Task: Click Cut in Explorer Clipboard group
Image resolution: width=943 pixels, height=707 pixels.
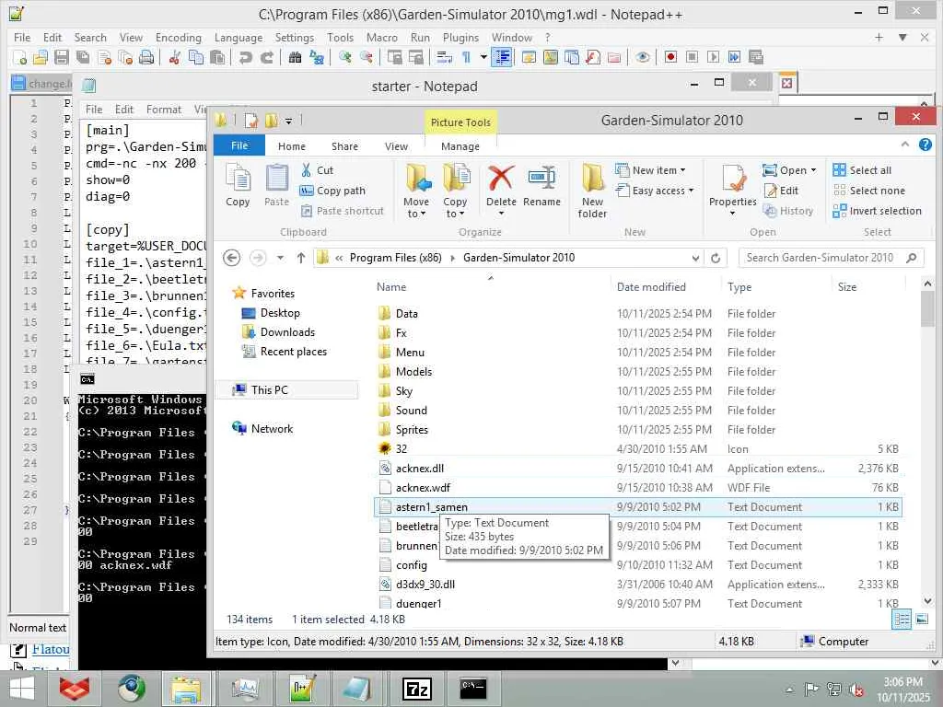Action: coord(317,170)
